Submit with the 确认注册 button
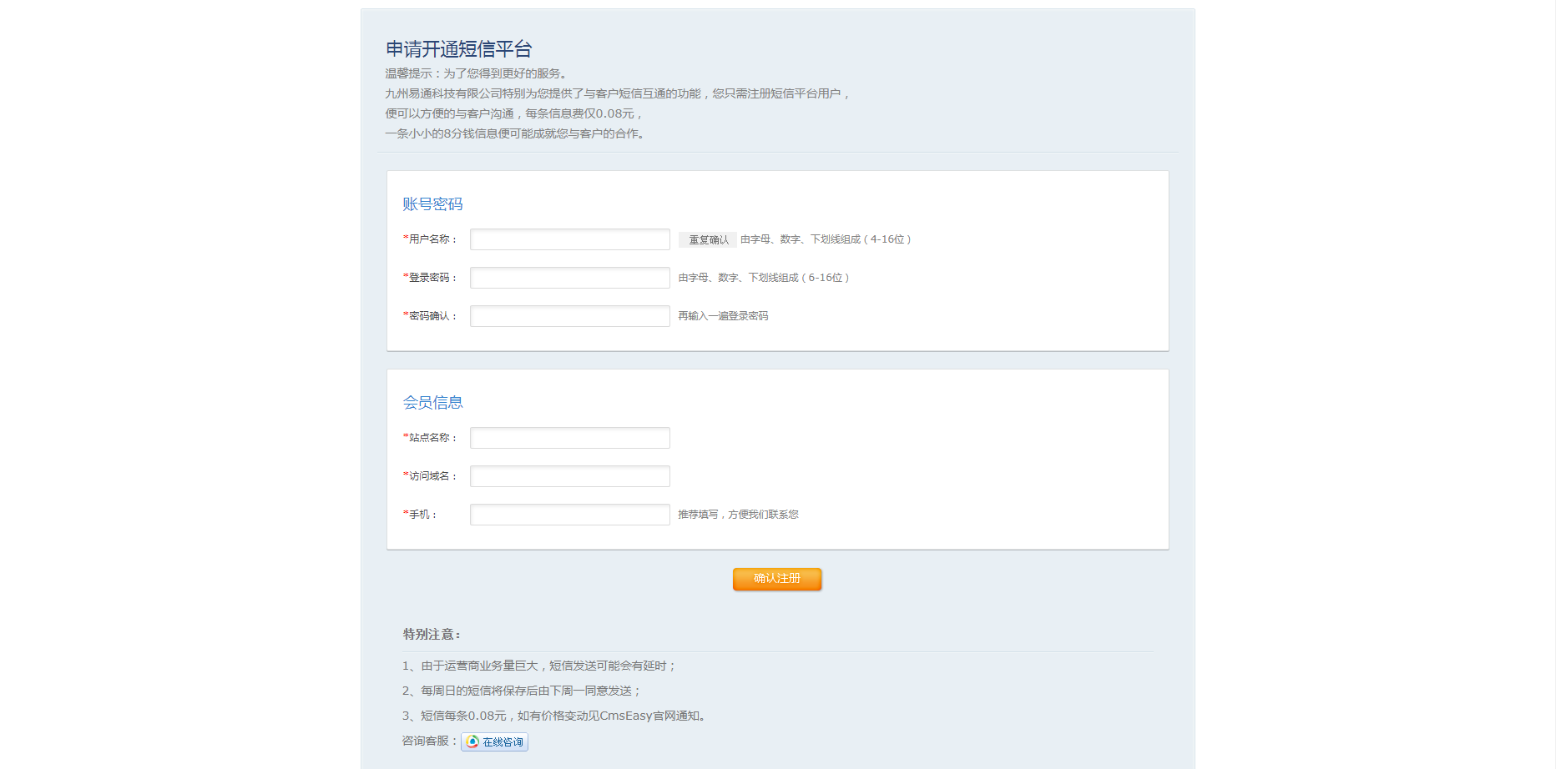Image resolution: width=1556 pixels, height=769 pixels. tap(776, 579)
